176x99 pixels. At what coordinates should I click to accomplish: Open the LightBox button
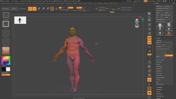pyautogui.click(x=14, y=9)
